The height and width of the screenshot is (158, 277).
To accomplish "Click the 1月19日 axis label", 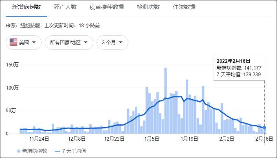I will point(189,139).
